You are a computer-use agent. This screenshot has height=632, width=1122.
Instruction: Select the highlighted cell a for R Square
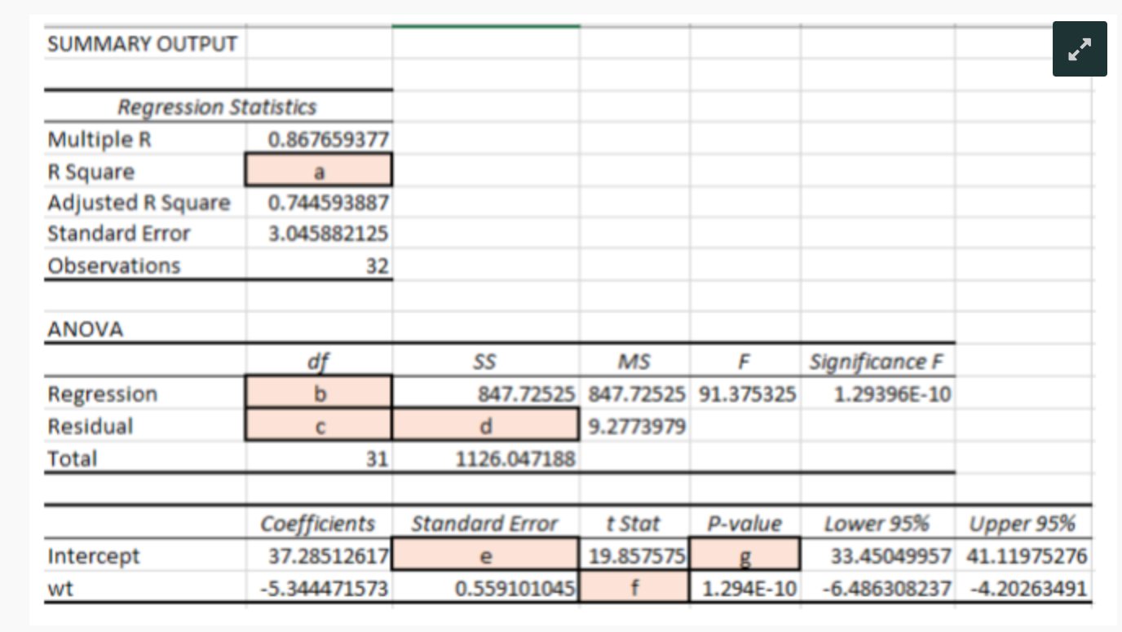pyautogui.click(x=317, y=170)
